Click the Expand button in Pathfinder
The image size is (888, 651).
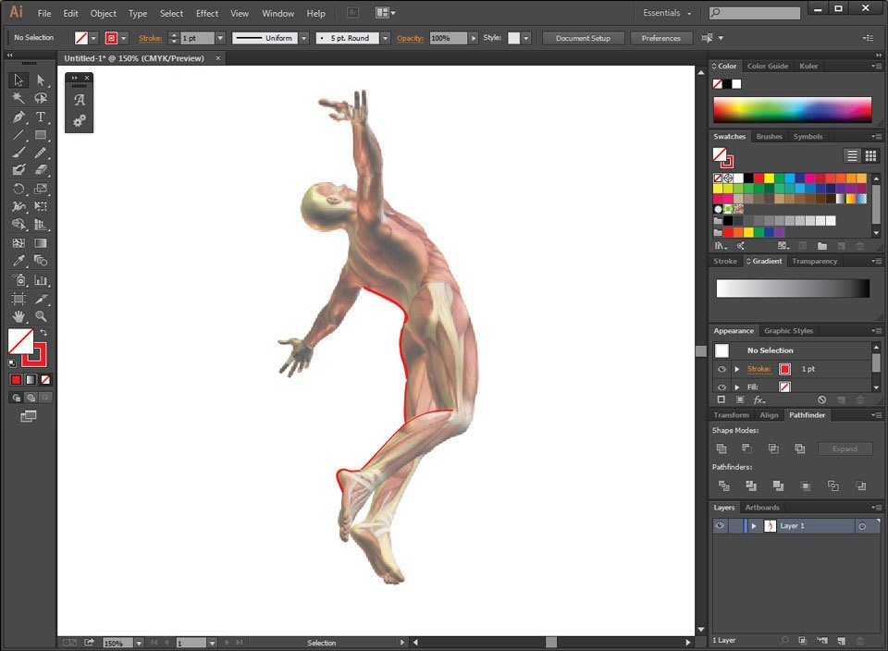845,448
